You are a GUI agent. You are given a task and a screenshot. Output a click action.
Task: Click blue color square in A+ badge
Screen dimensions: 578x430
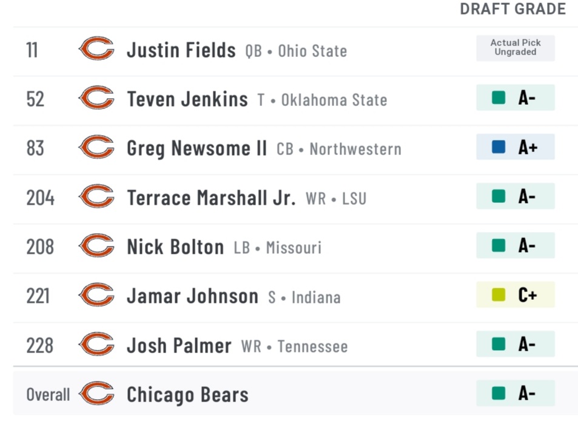pyautogui.click(x=499, y=147)
